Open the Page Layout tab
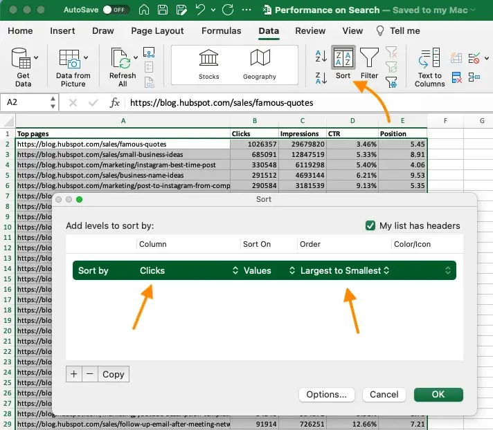 point(156,31)
